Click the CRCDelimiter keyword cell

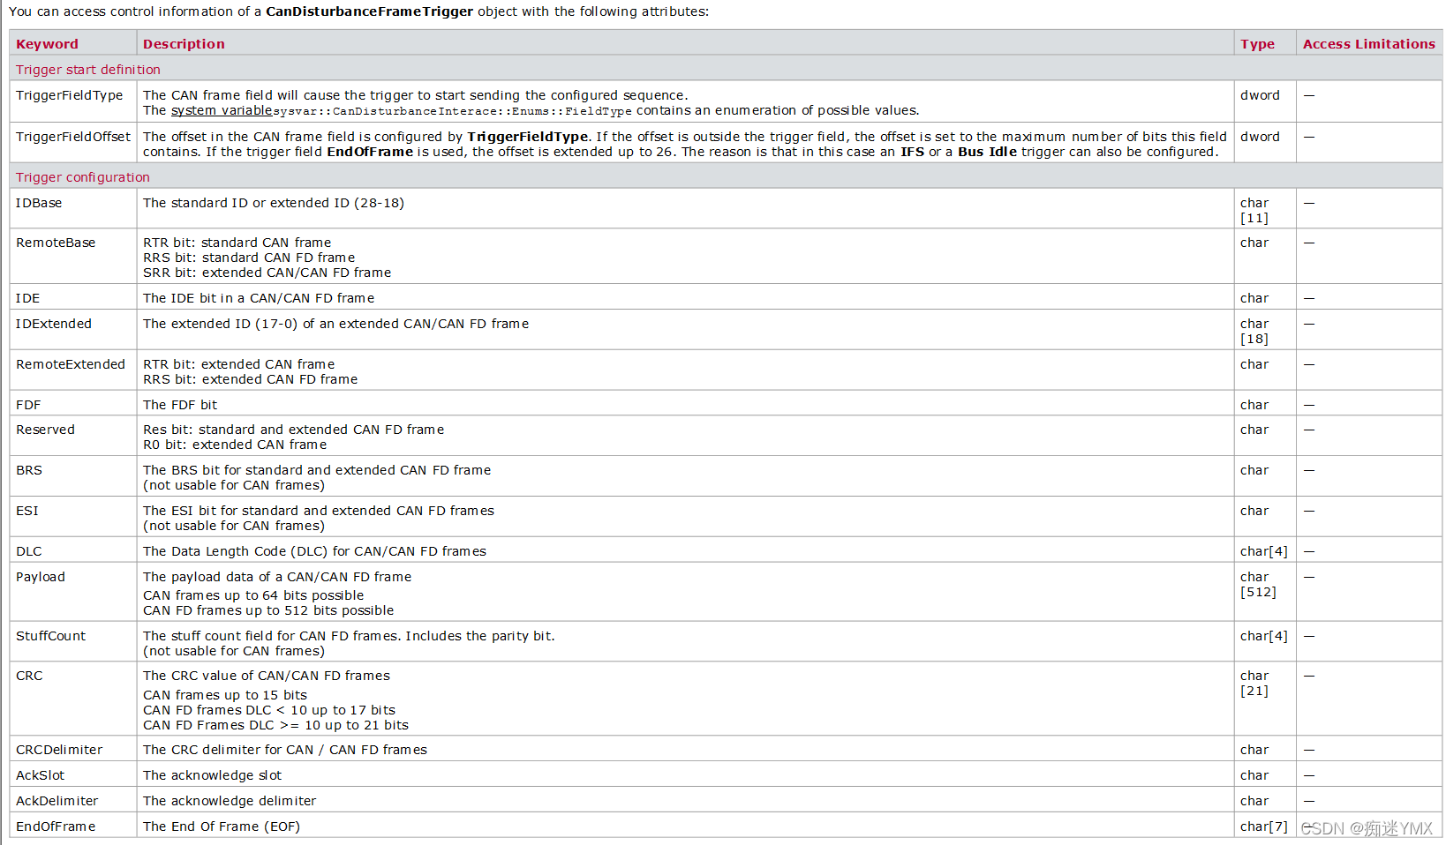pos(73,749)
